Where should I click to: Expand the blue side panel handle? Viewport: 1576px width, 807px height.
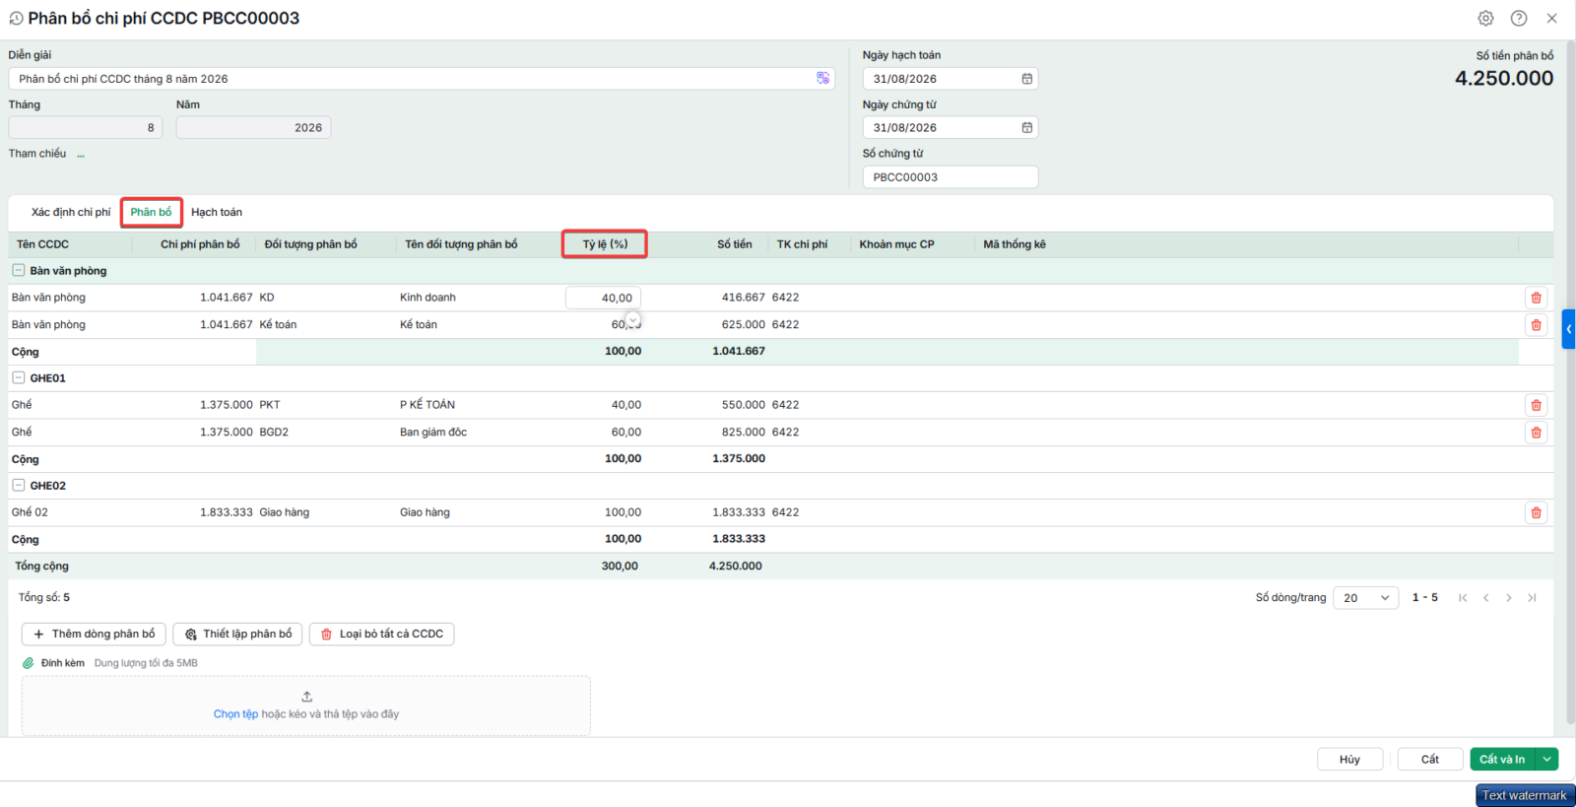pos(1568,329)
